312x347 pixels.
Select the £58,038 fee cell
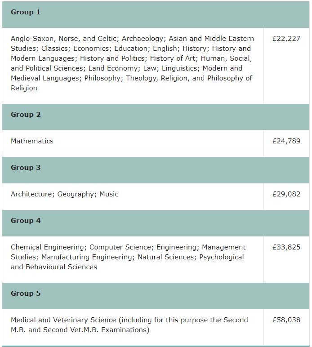coord(286,320)
